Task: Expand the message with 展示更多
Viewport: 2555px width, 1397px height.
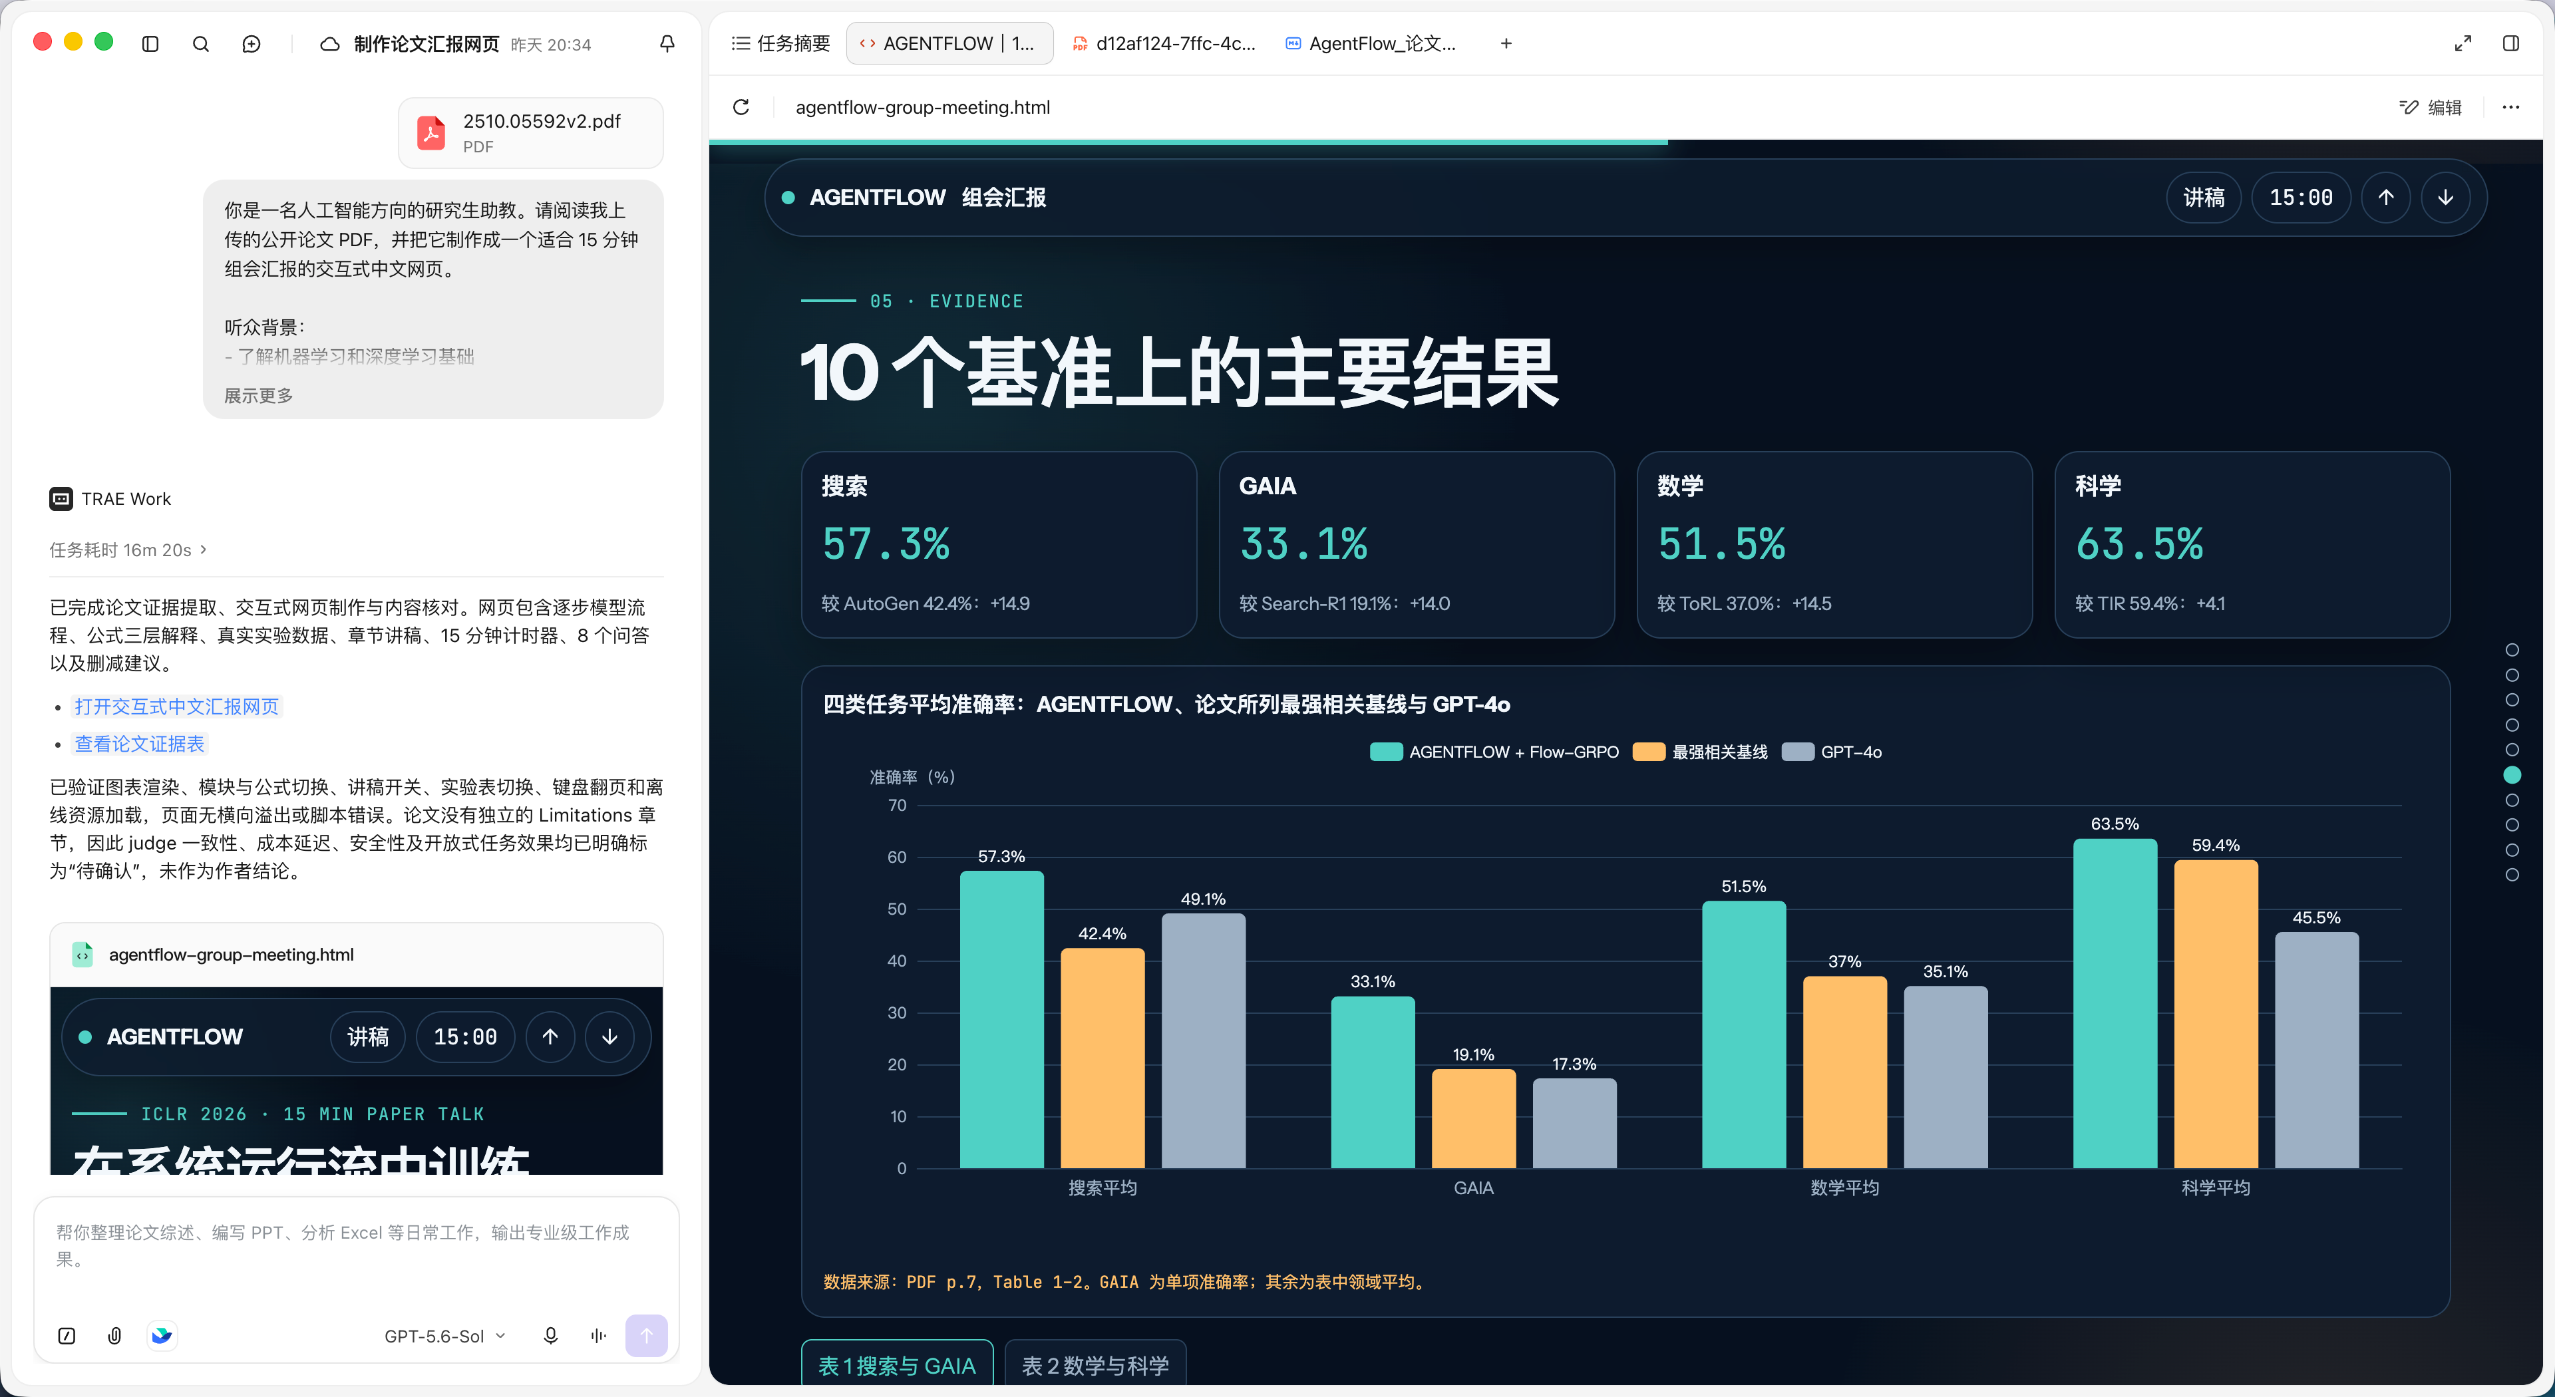Action: (258, 396)
